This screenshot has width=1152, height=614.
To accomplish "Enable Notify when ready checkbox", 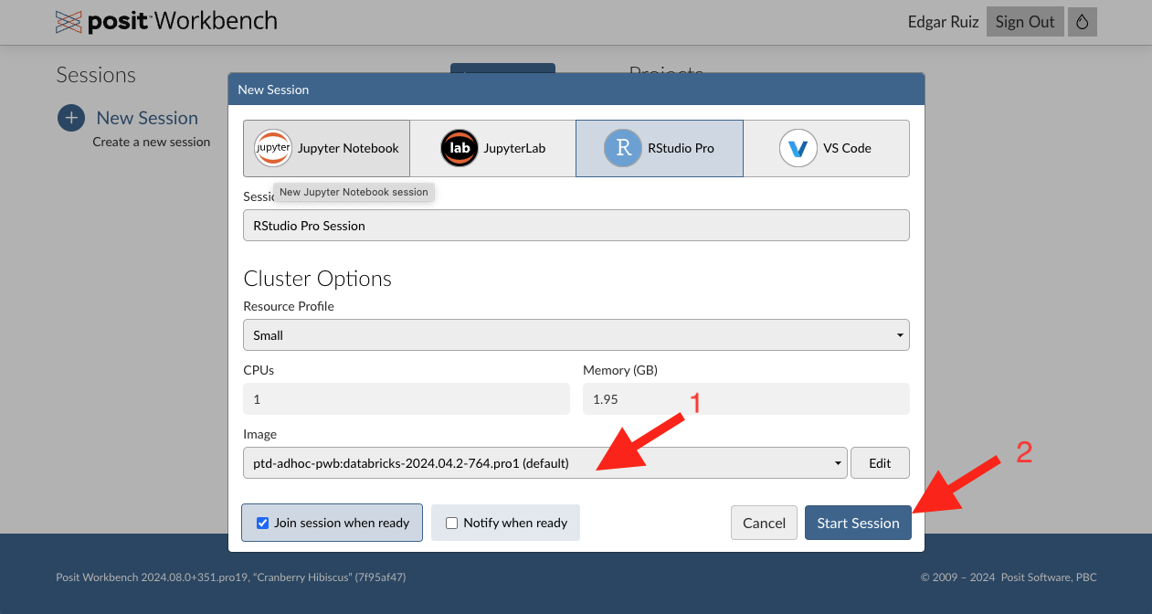I will click(451, 524).
